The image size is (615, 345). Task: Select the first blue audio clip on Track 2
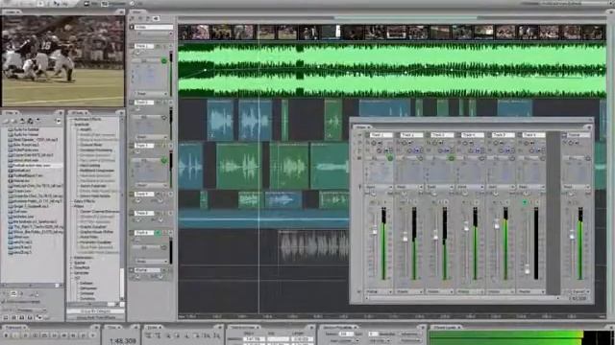pyautogui.click(x=220, y=120)
